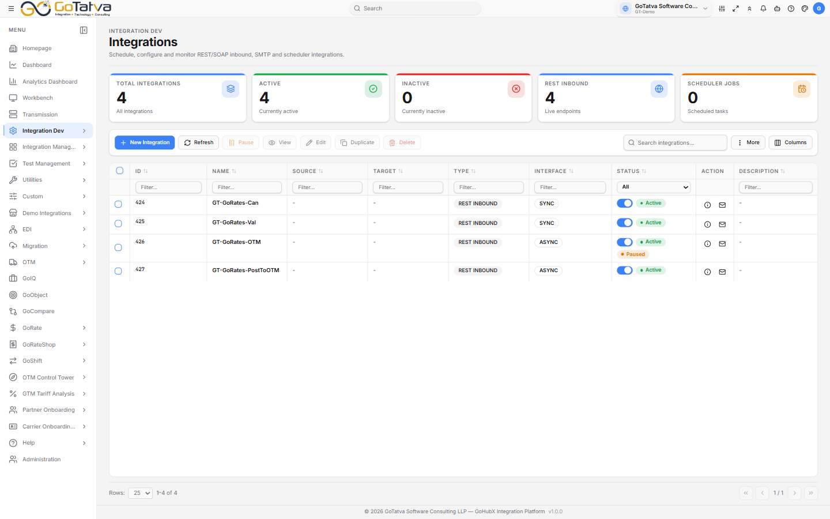Screen dimensions: 830x519
Task: Open info icon for GT-GoRates-PostToOTM row
Action: click(707, 272)
